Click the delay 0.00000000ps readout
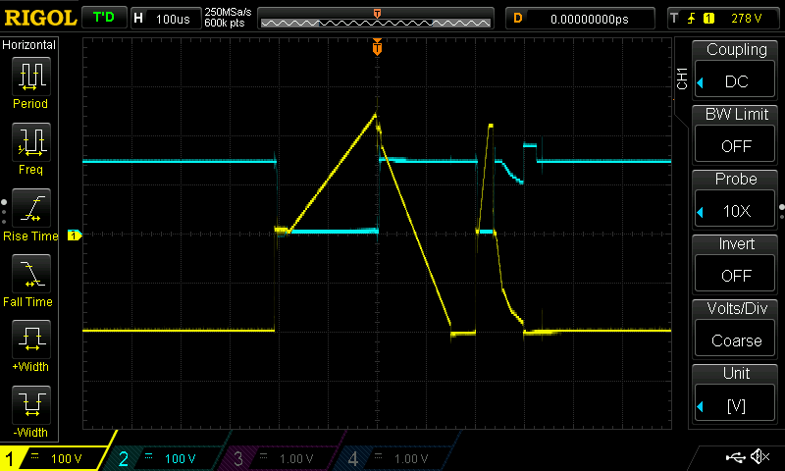The image size is (785, 471). pos(590,19)
